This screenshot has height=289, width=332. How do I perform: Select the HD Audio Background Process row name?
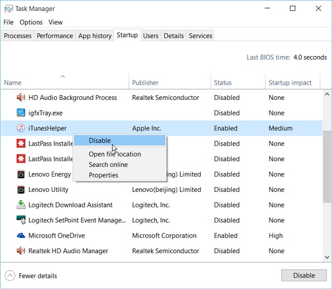73,98
